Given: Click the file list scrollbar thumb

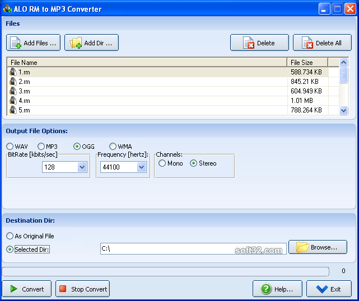Looking at the screenshot, I should tap(343, 75).
